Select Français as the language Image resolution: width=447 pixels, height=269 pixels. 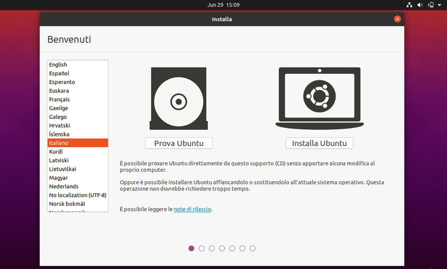click(x=59, y=100)
